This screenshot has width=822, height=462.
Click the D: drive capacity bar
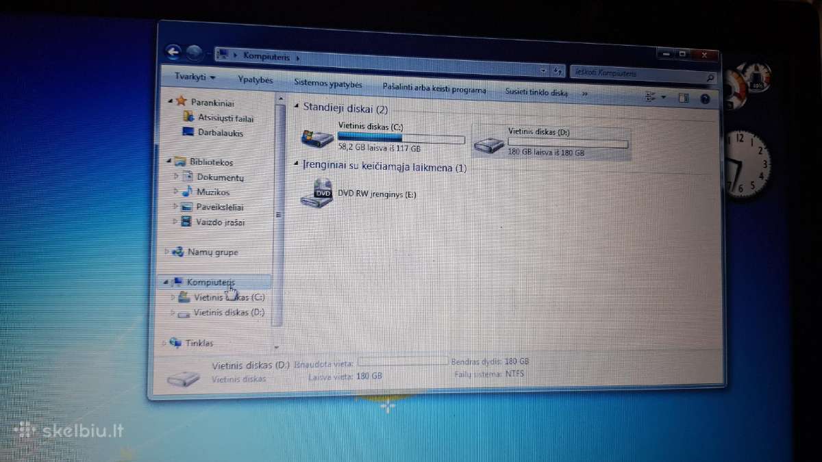pos(568,143)
